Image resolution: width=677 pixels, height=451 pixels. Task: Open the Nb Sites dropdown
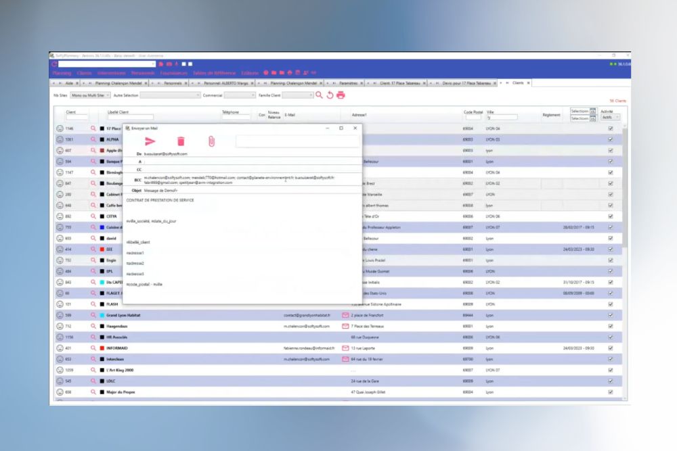point(89,95)
